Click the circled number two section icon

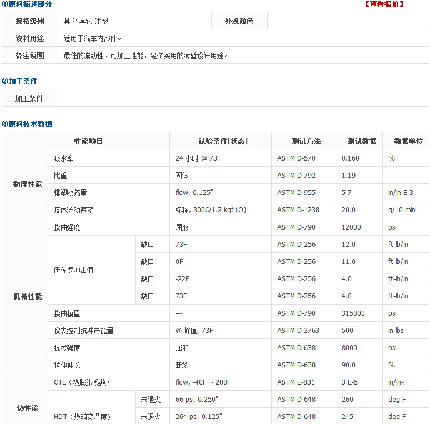coord(5,82)
